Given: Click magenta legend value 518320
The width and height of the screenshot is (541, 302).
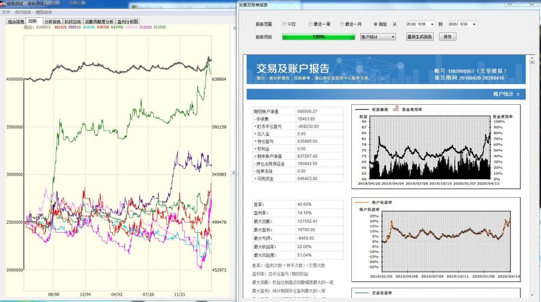Looking at the screenshot, I should coord(146,27).
